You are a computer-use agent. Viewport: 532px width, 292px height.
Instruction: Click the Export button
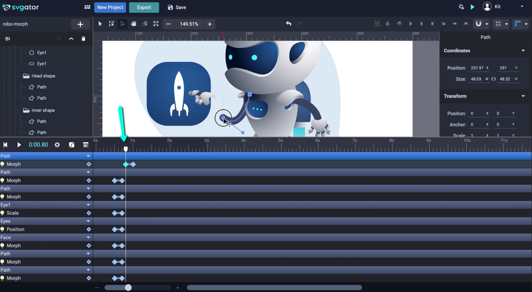tap(144, 7)
